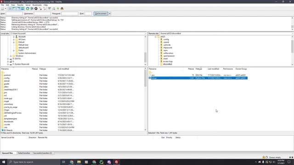
Task: Open the View menu
Action: coord(13,5)
